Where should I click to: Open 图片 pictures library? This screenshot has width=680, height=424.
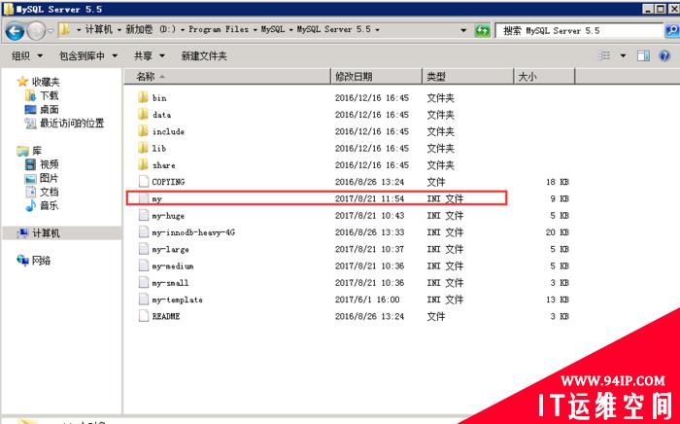coord(42,178)
